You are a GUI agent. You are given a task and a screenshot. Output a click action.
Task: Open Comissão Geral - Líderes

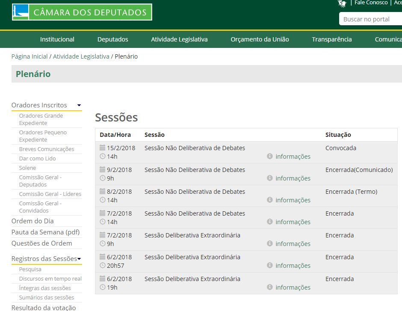tap(50, 194)
